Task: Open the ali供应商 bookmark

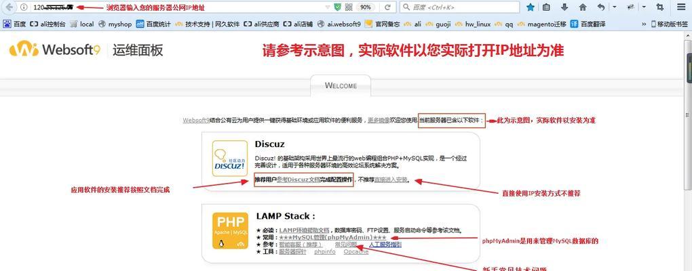Action: 261,24
